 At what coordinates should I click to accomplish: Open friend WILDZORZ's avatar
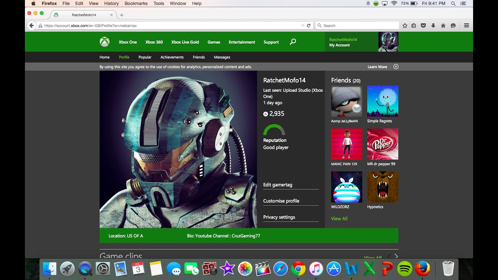(x=347, y=187)
